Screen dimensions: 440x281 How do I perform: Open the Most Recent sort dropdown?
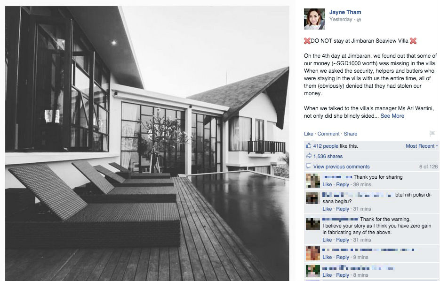click(422, 146)
